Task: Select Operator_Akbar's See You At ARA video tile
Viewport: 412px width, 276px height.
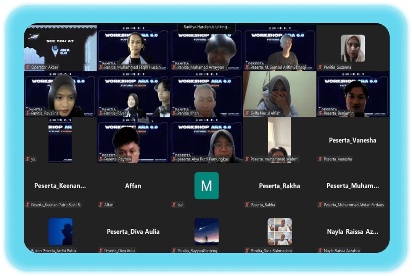Action: [x=60, y=48]
